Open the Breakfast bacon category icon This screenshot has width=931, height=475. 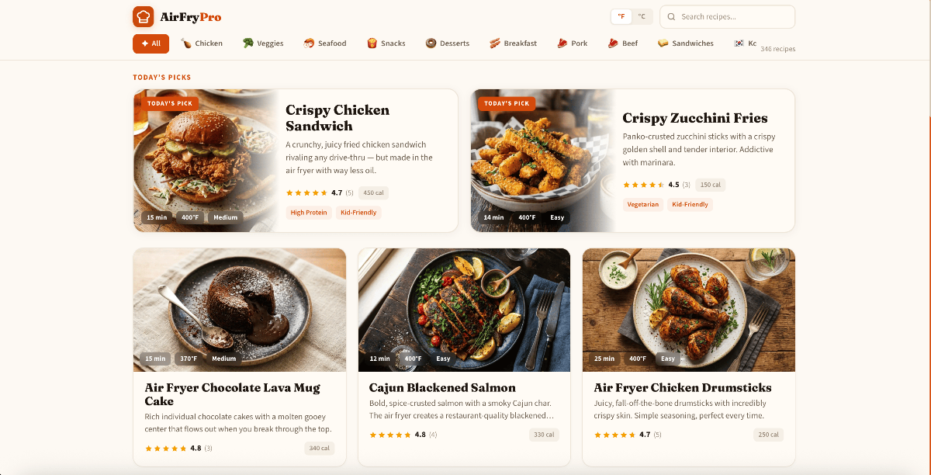pos(495,43)
